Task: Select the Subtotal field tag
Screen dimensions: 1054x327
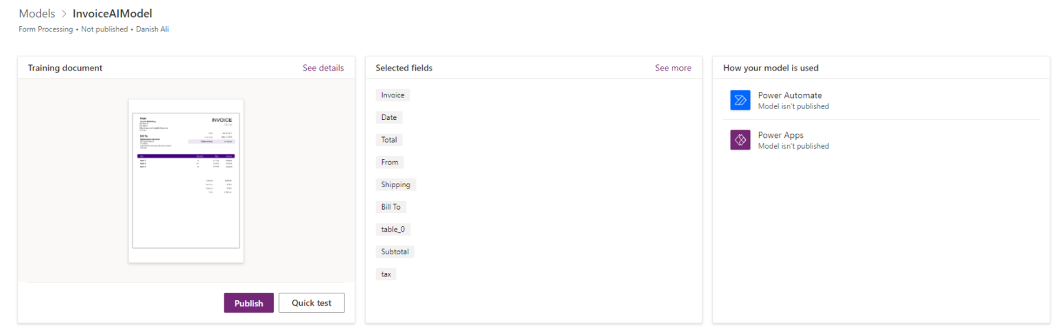Action: 395,252
